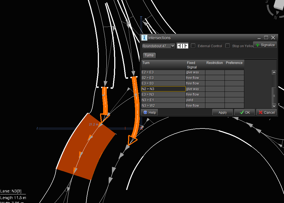Click the give way cell for E2 > E3

click(195, 72)
